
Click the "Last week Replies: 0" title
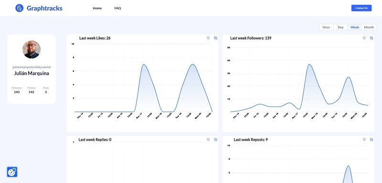pyautogui.click(x=95, y=140)
